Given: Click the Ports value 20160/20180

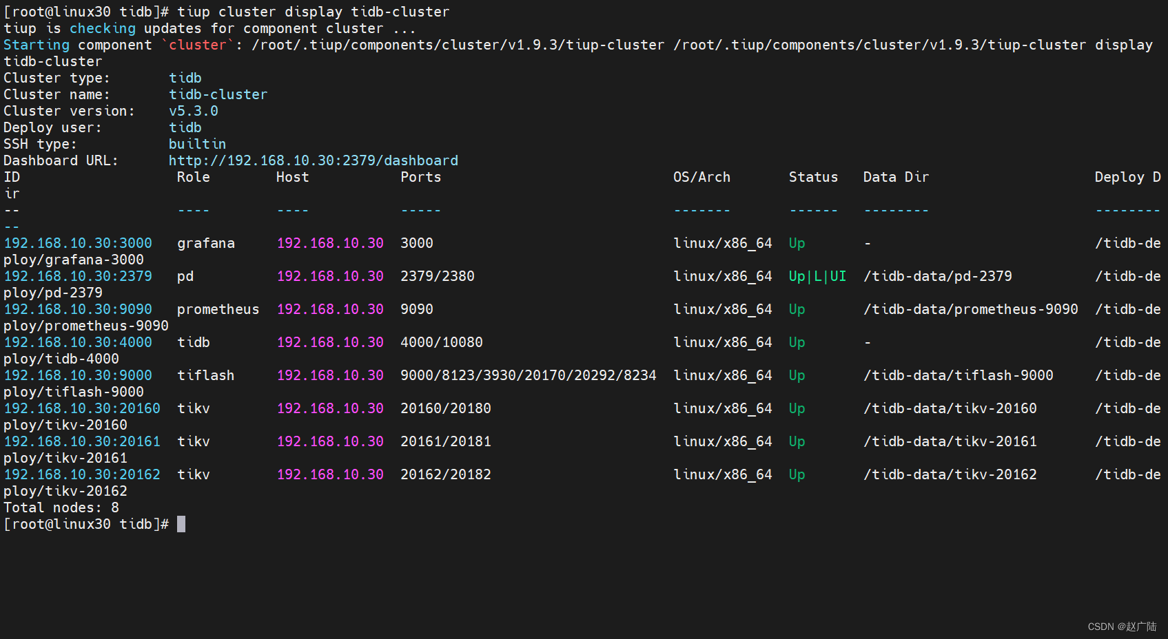Looking at the screenshot, I should (x=446, y=408).
